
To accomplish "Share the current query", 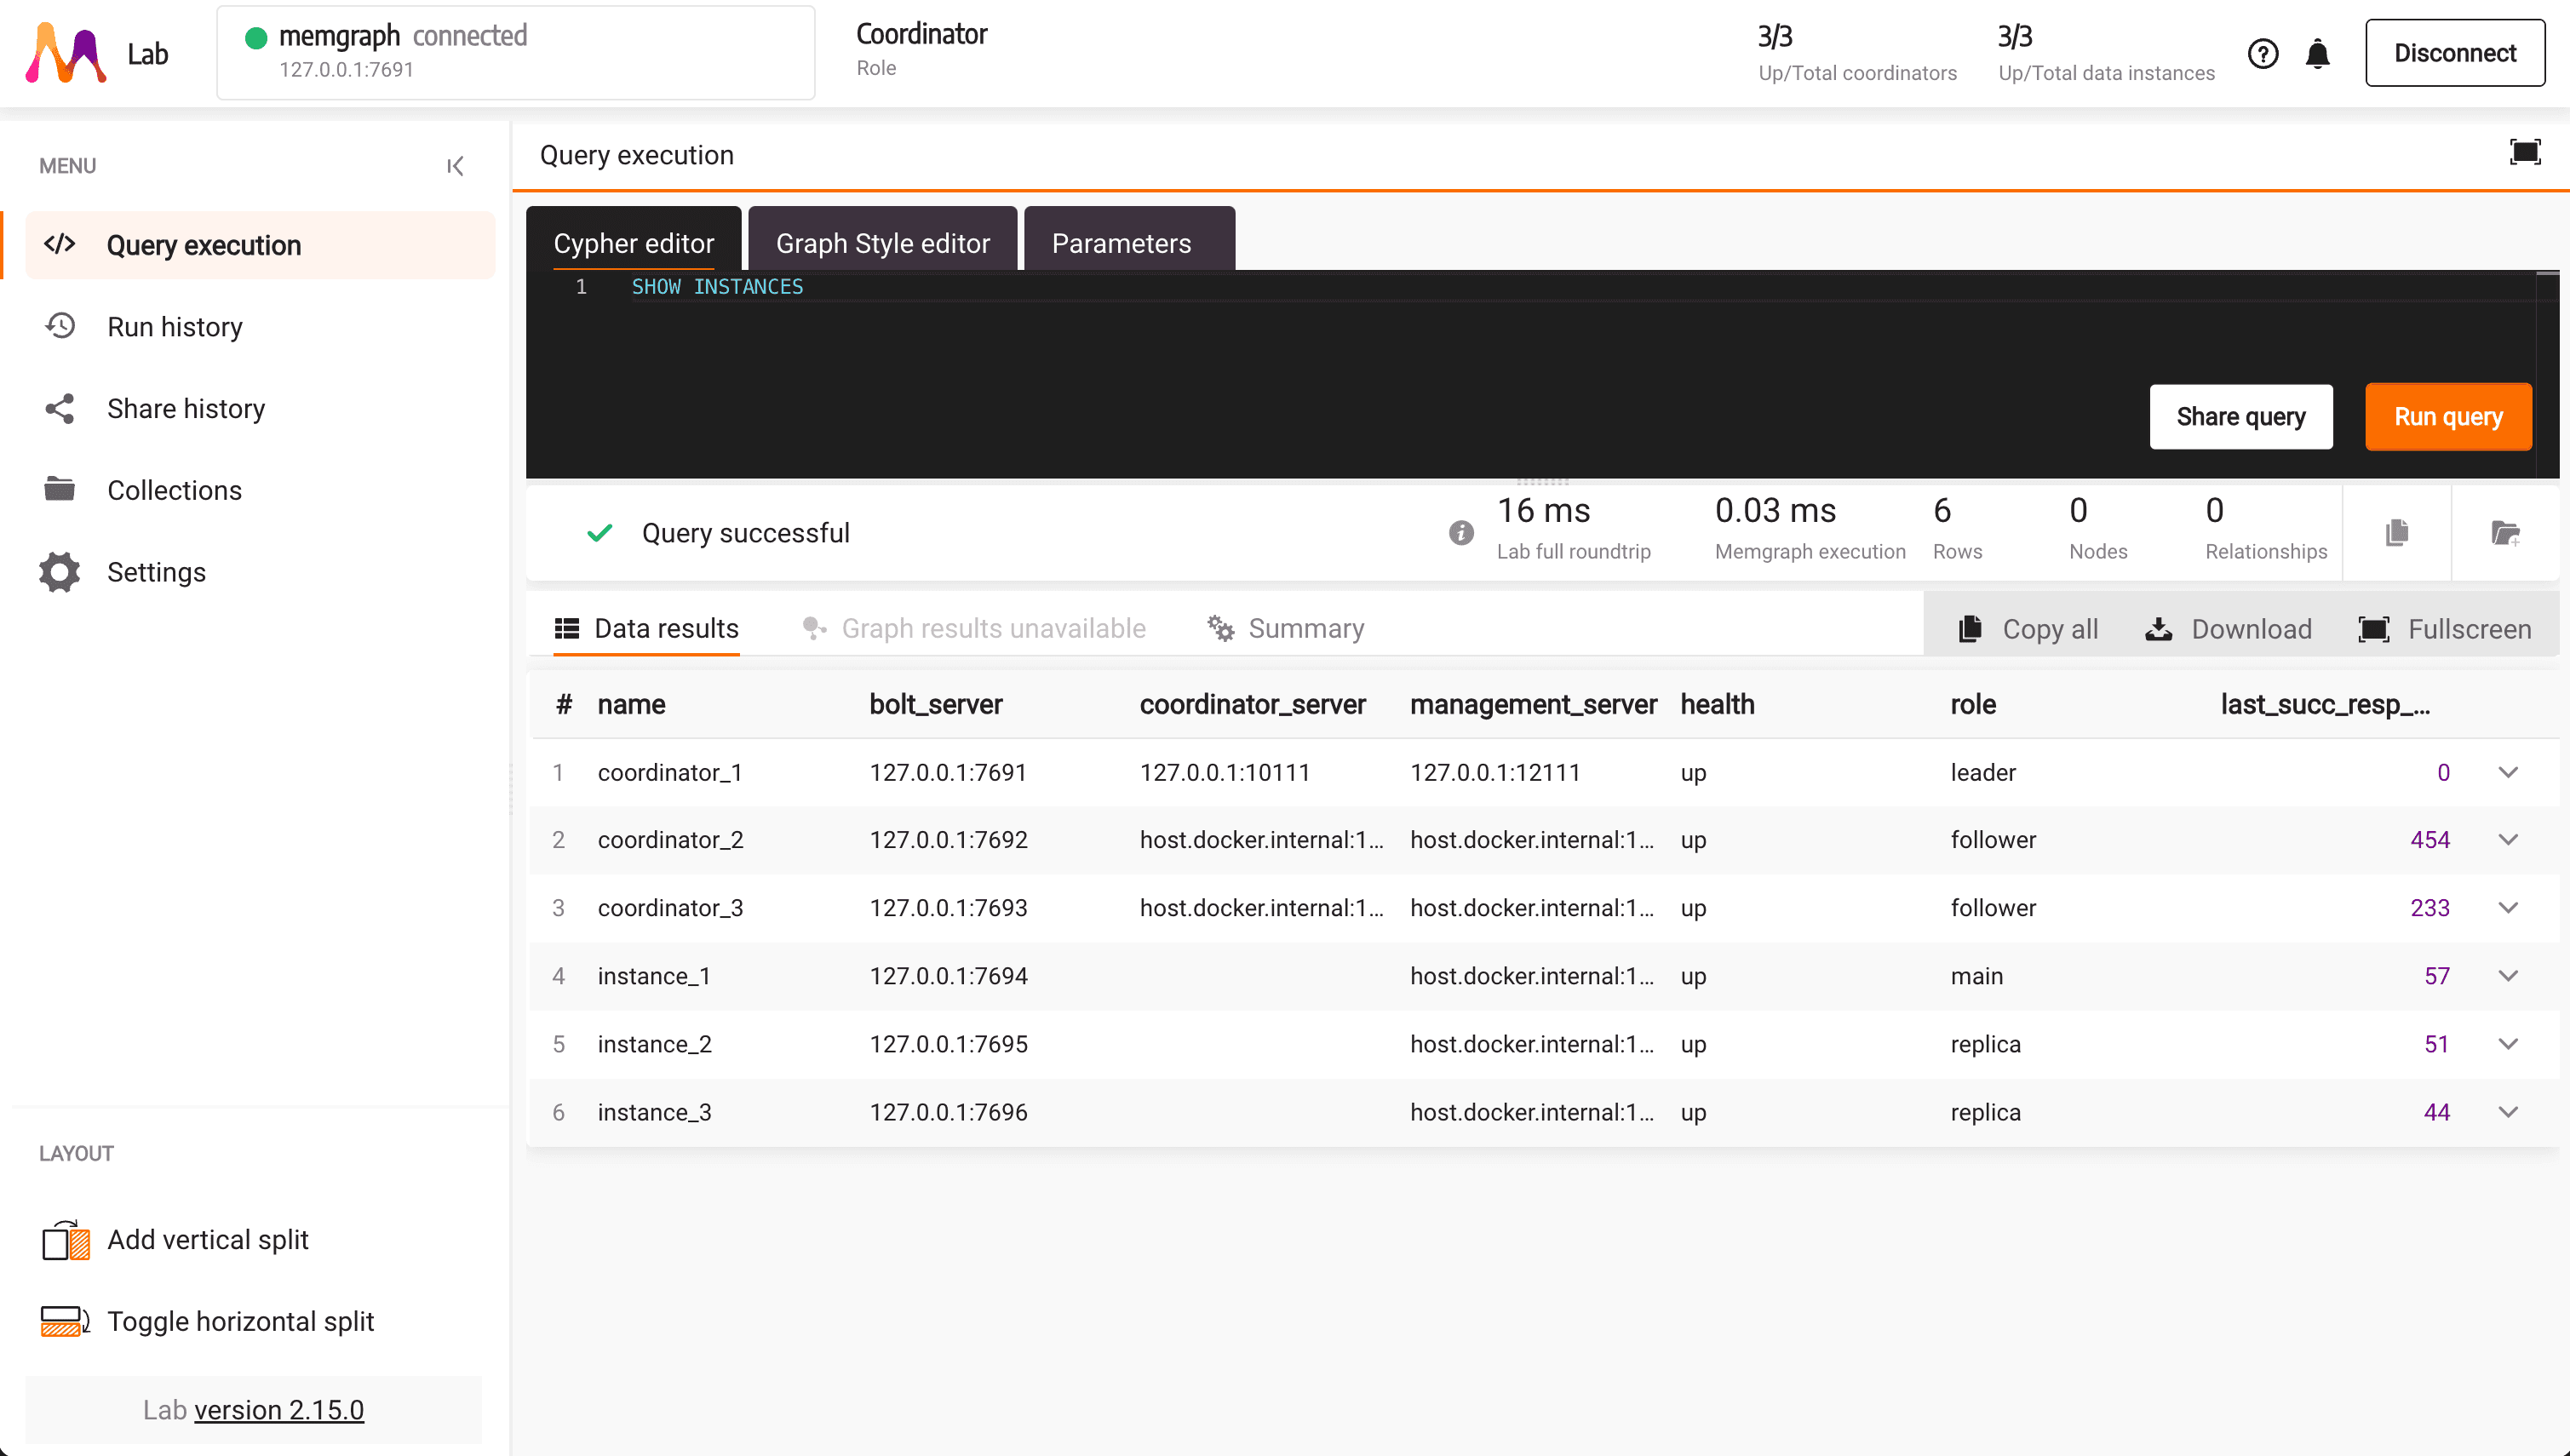I will pyautogui.click(x=2241, y=417).
